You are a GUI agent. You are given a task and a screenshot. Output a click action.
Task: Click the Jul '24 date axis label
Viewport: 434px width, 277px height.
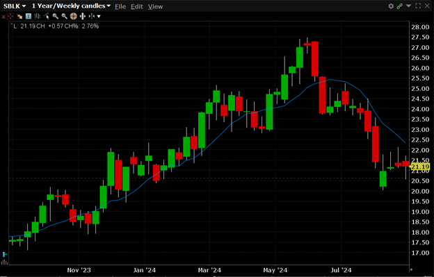click(341, 270)
